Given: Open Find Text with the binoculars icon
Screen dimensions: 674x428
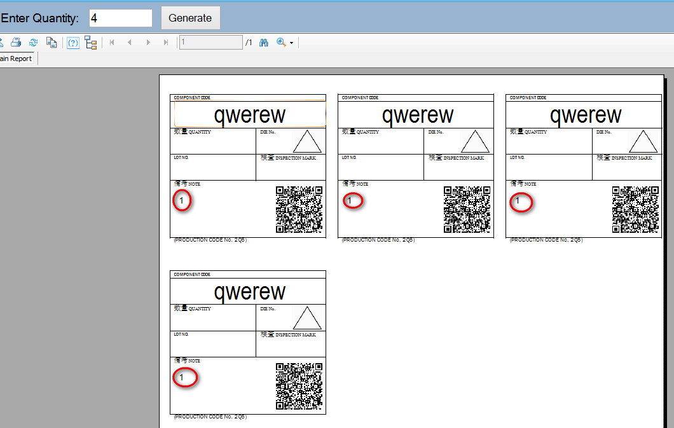Looking at the screenshot, I should 263,42.
